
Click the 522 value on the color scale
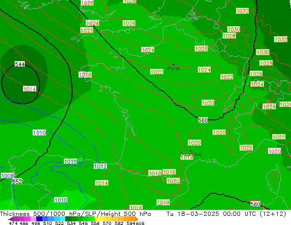coord(59,223)
